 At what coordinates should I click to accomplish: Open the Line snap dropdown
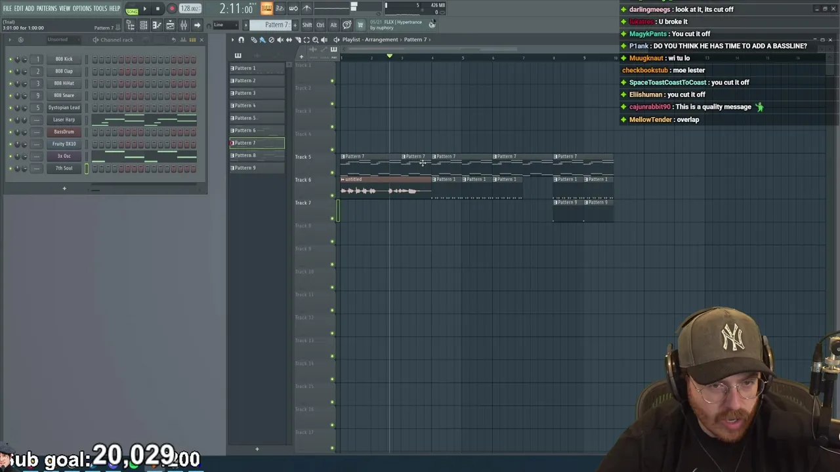pyautogui.click(x=225, y=25)
